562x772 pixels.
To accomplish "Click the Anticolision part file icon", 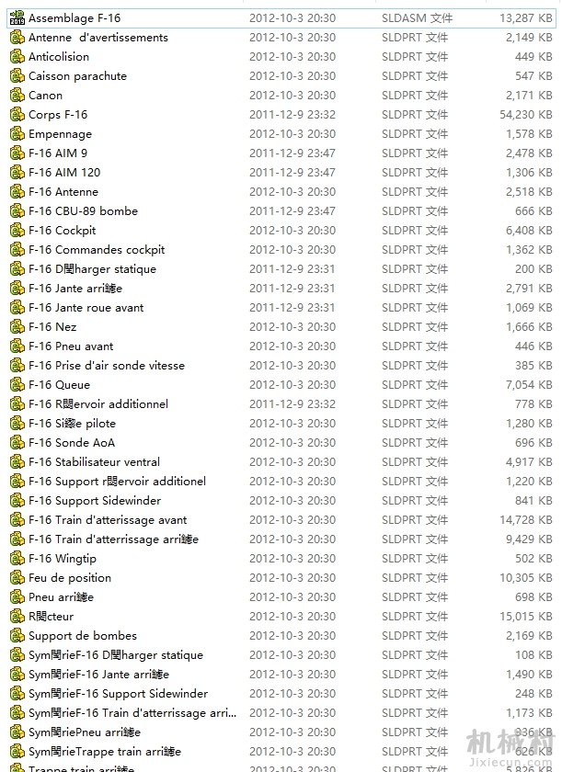I will 17,57.
